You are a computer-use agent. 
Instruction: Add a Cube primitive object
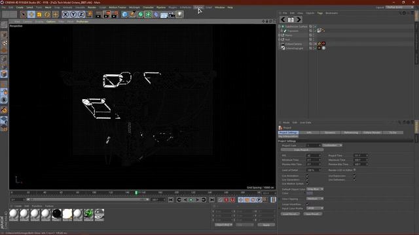(x=125, y=14)
